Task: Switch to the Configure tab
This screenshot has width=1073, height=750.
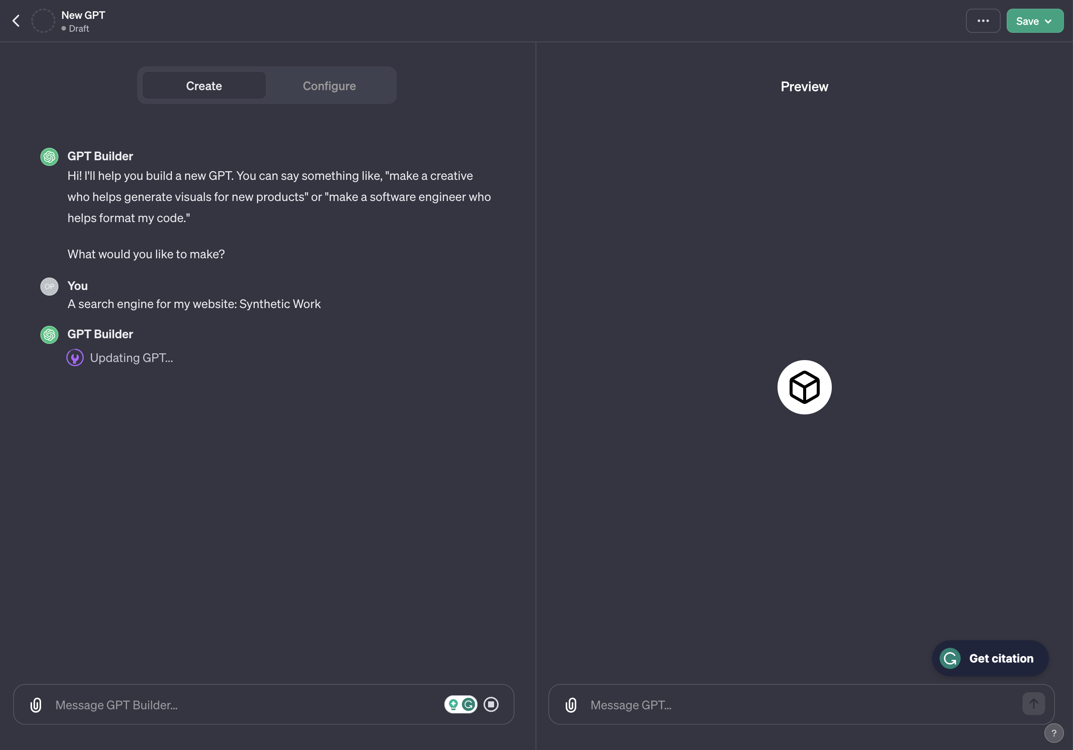Action: point(329,86)
